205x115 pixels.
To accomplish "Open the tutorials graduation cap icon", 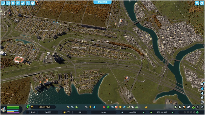I will (197, 3).
